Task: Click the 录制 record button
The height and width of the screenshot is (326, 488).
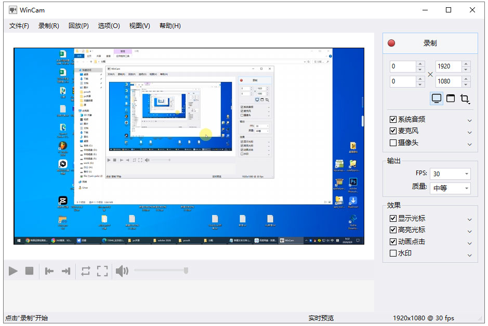Action: [x=430, y=43]
